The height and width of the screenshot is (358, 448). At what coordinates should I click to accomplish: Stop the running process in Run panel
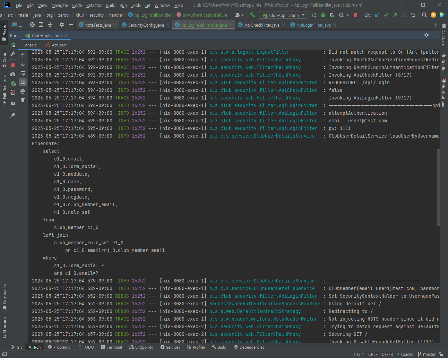tap(13, 65)
